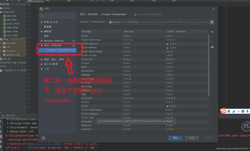Select the PyMySQL package row
250x151 pixels.
point(144,75)
